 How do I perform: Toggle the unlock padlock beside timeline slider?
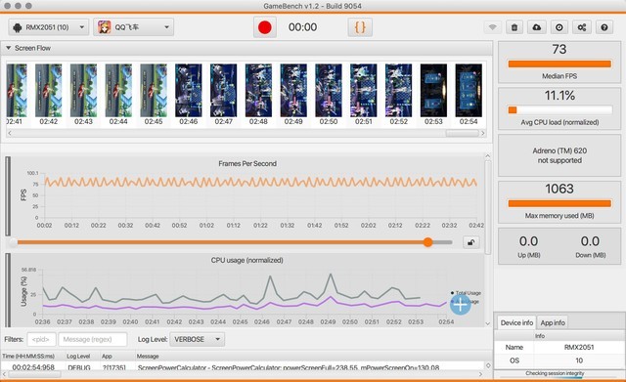471,242
